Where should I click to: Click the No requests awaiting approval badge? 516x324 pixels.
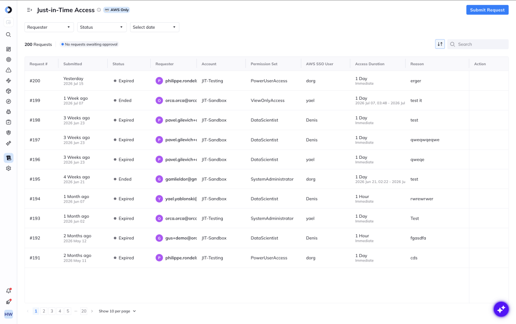pyautogui.click(x=90, y=44)
